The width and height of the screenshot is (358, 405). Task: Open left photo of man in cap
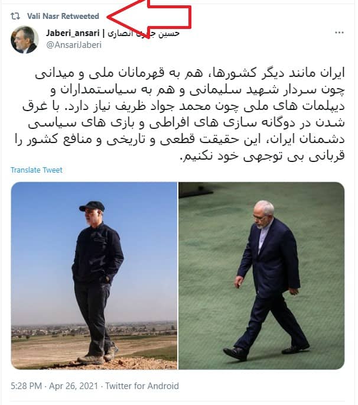(94, 276)
